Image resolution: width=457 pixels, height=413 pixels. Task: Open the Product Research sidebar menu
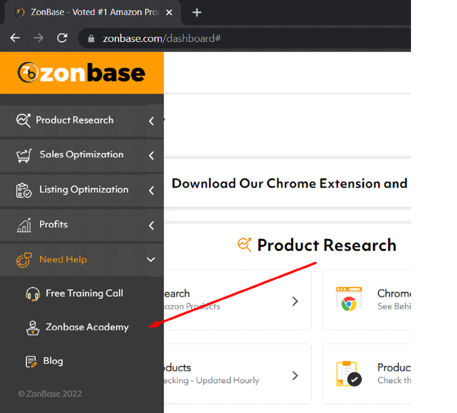(82, 120)
